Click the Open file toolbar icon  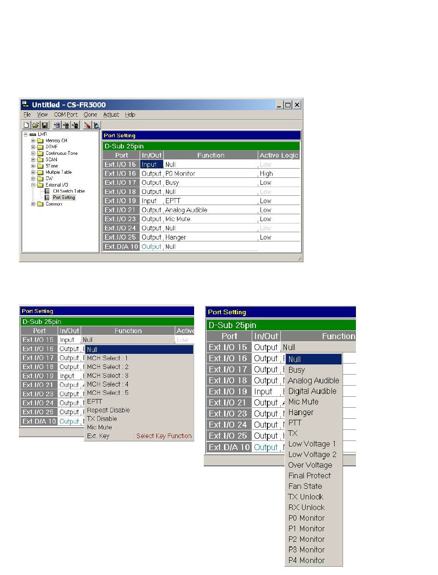(x=36, y=125)
